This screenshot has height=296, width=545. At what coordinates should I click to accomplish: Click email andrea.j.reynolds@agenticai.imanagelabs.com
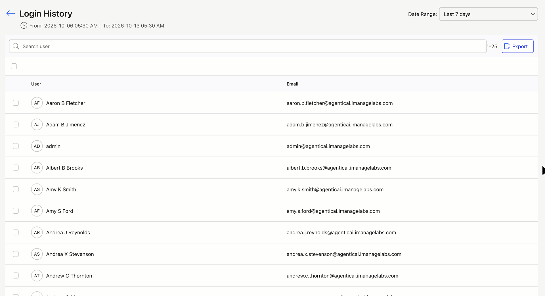(x=341, y=233)
